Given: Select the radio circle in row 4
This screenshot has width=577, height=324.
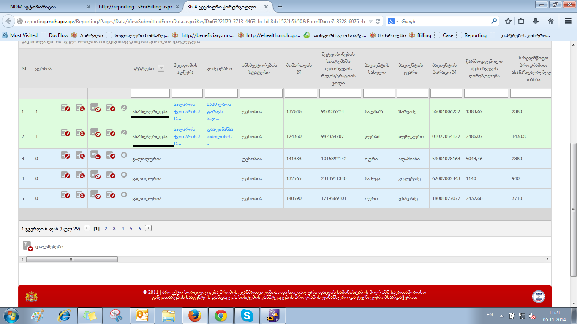Looking at the screenshot, I should click(x=124, y=175).
